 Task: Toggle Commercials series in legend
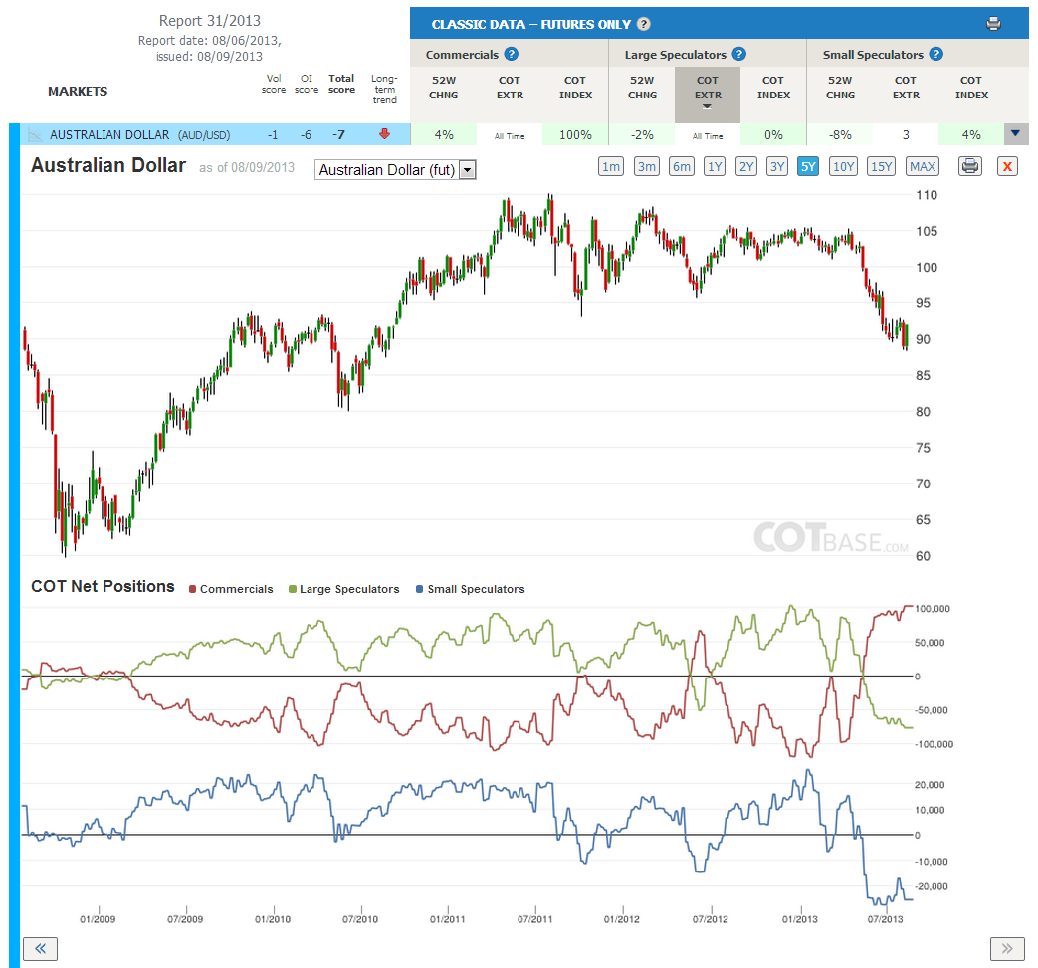231,589
